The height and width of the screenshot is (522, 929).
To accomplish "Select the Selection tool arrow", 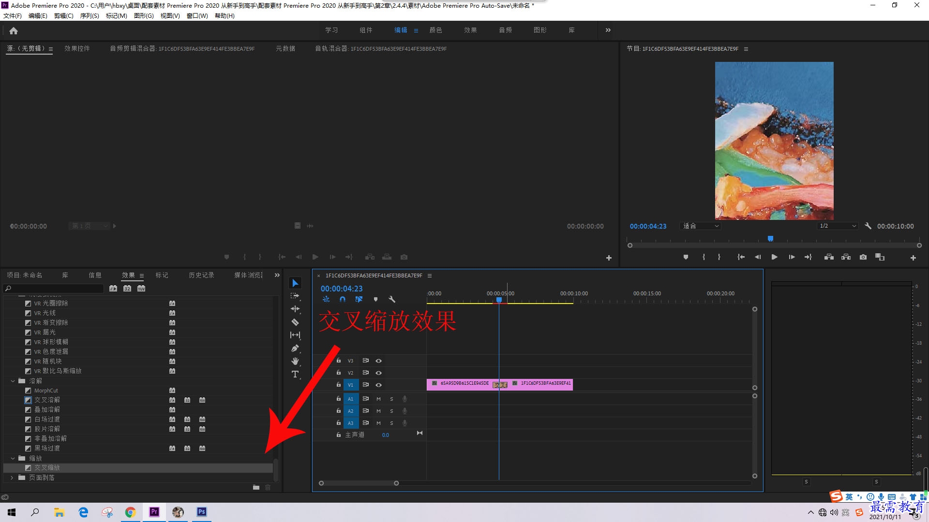I will pos(295,283).
